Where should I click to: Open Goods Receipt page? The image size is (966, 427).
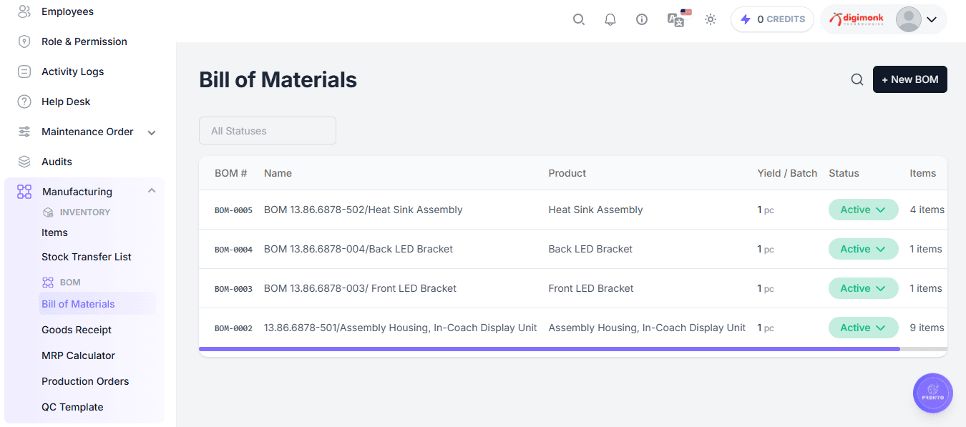tap(77, 330)
